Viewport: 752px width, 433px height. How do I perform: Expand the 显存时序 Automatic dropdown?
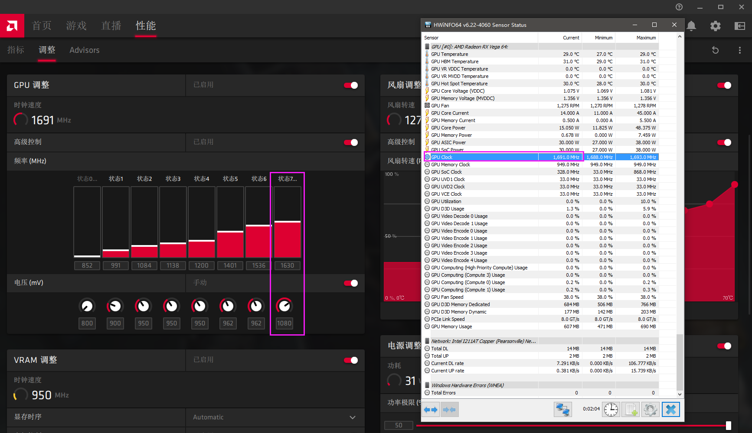tap(352, 417)
